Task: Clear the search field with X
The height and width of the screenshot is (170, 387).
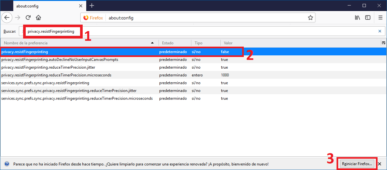Action: click(380, 31)
